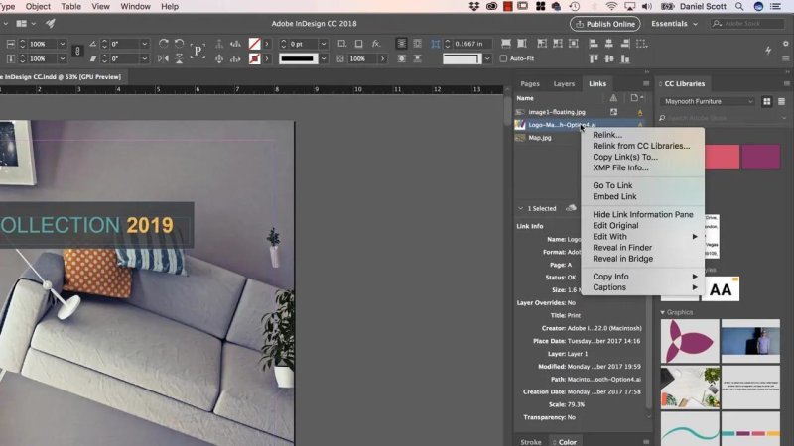Switch CC Libraries to list view
This screenshot has width=794, height=446.
[x=781, y=102]
